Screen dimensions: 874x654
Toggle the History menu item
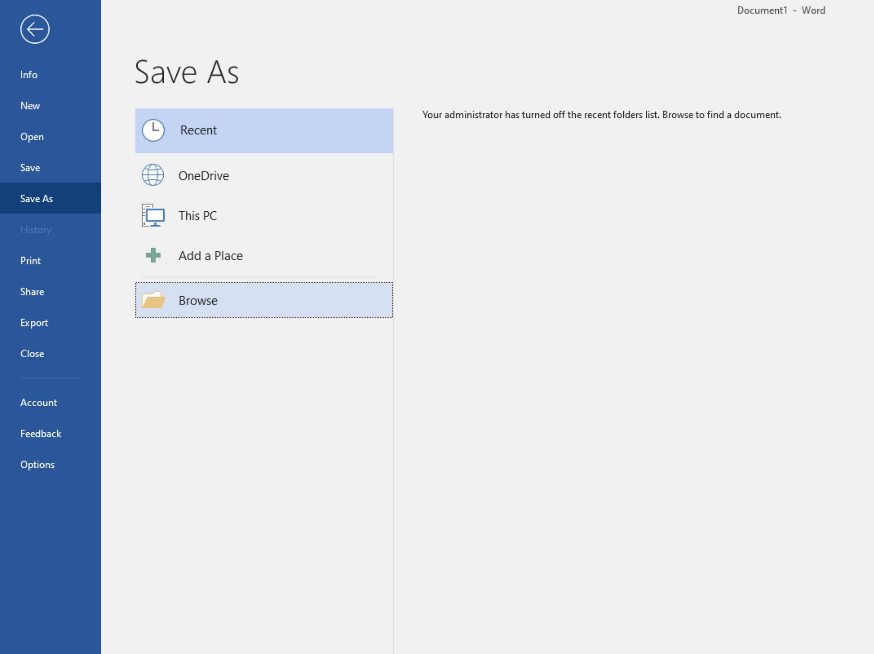pyautogui.click(x=36, y=229)
